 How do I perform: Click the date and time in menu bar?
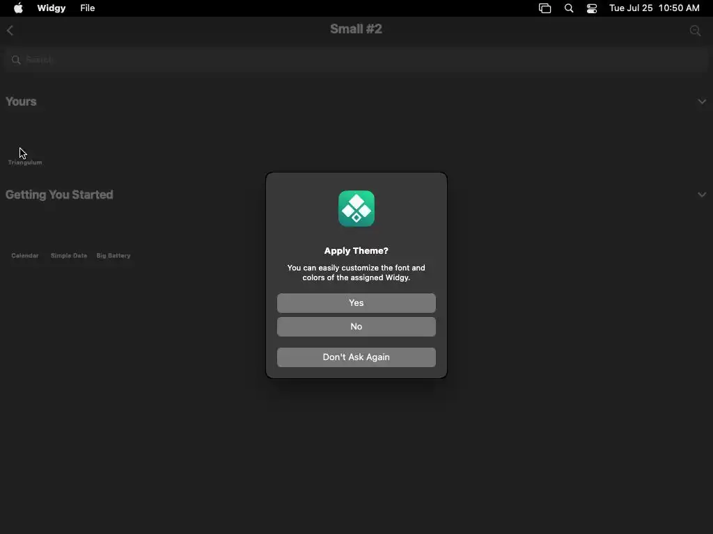[x=655, y=8]
